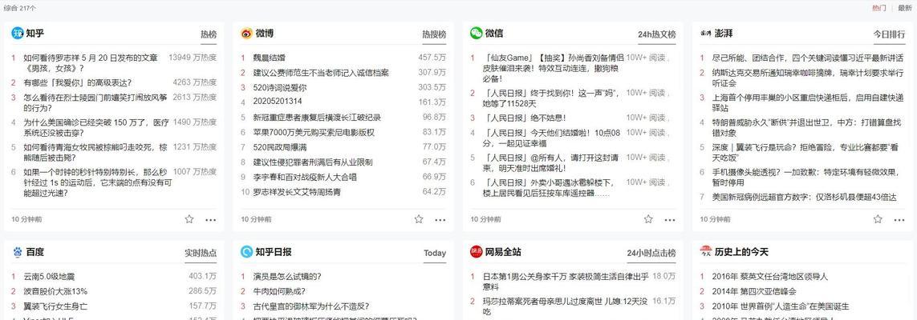Select the 网易全站 24小时点击榜 tab
Screen dimensions: 917x320
point(651,253)
